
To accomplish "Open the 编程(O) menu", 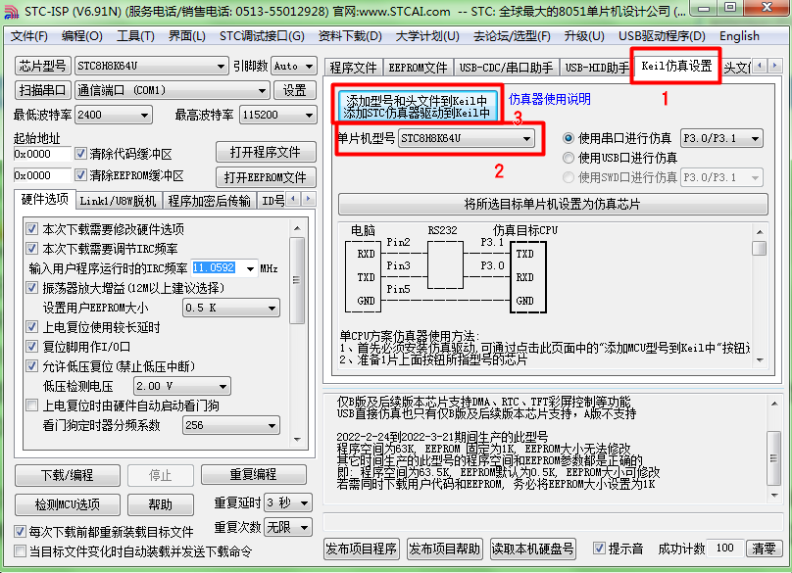I will pos(81,36).
